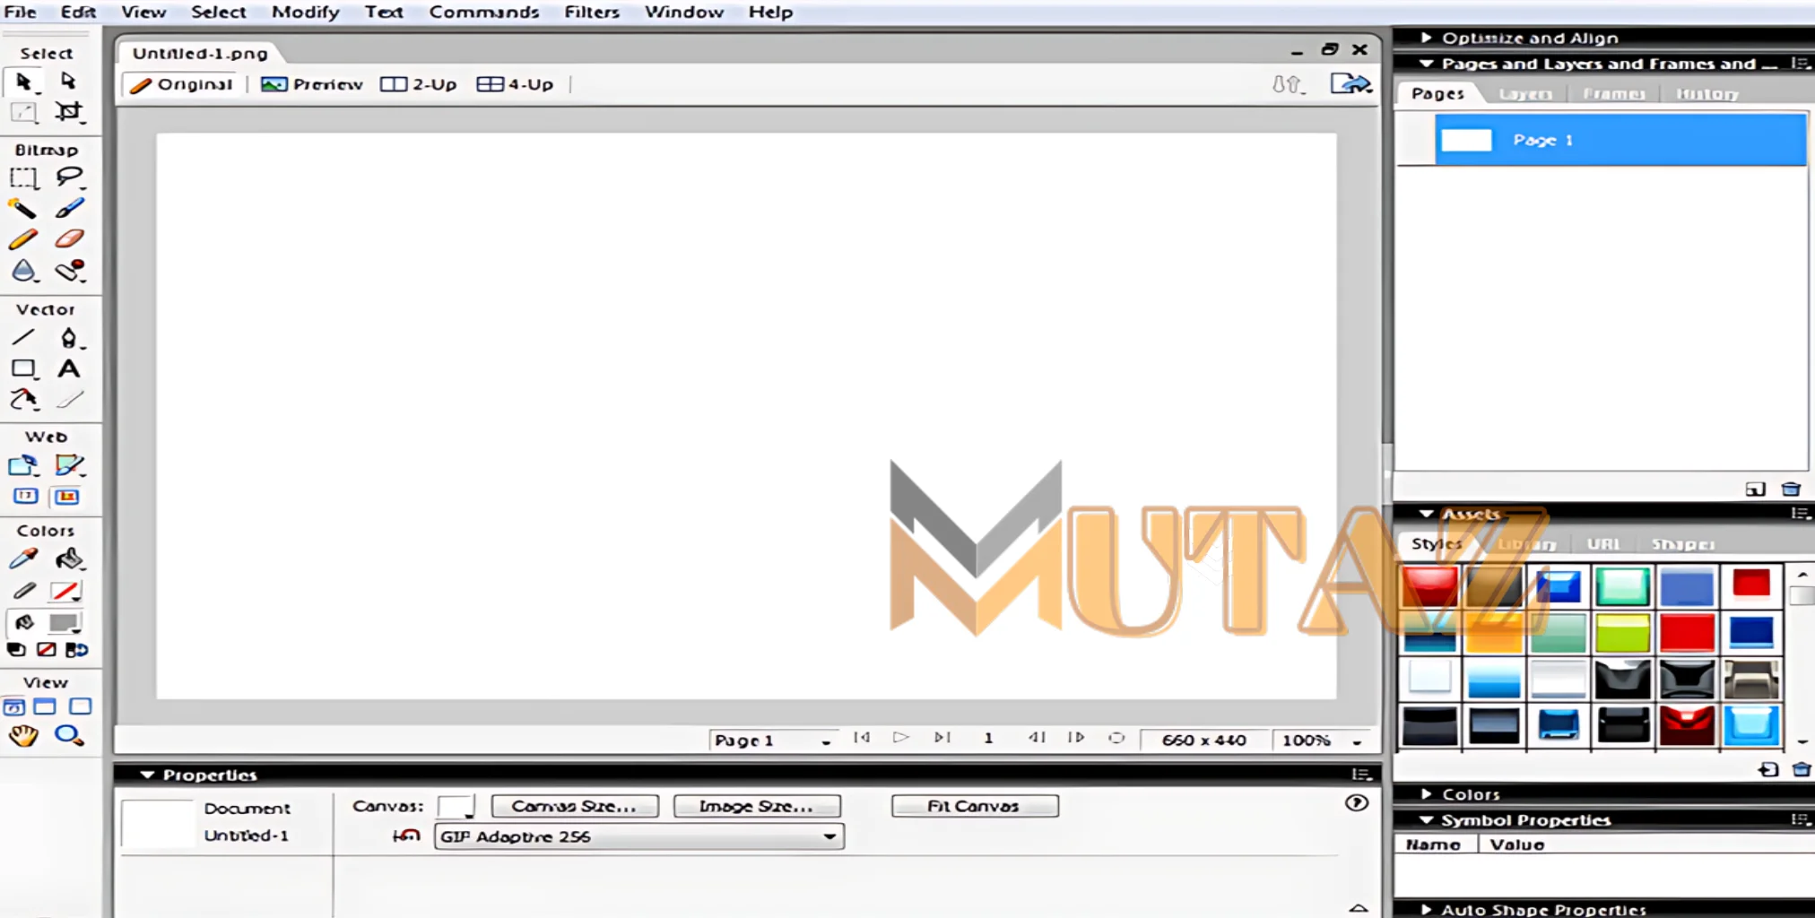1815x918 pixels.
Task: Open the canvas color swatch
Action: [456, 806]
